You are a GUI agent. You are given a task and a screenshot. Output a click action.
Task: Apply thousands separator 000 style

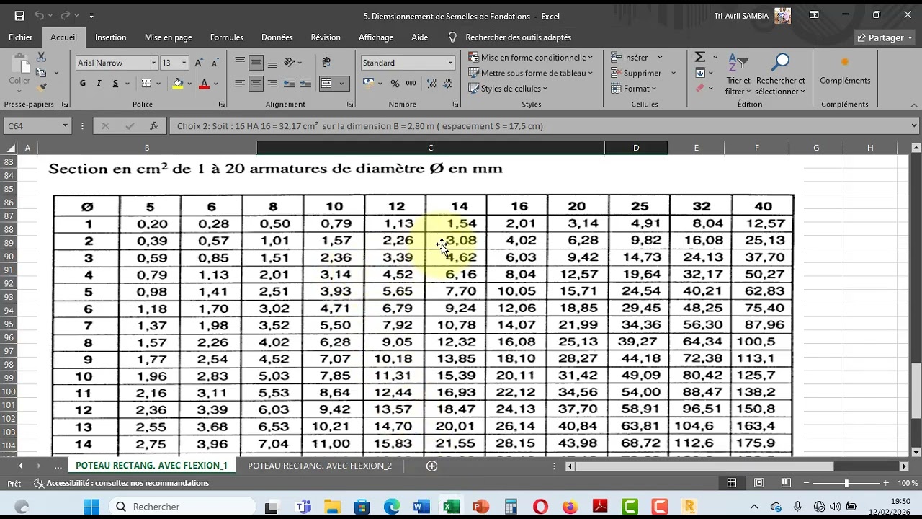coord(411,84)
